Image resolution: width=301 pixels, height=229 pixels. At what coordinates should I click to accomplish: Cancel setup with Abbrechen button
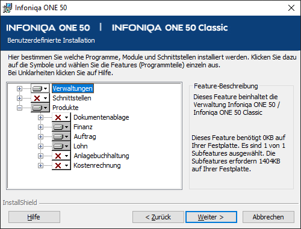click(268, 217)
